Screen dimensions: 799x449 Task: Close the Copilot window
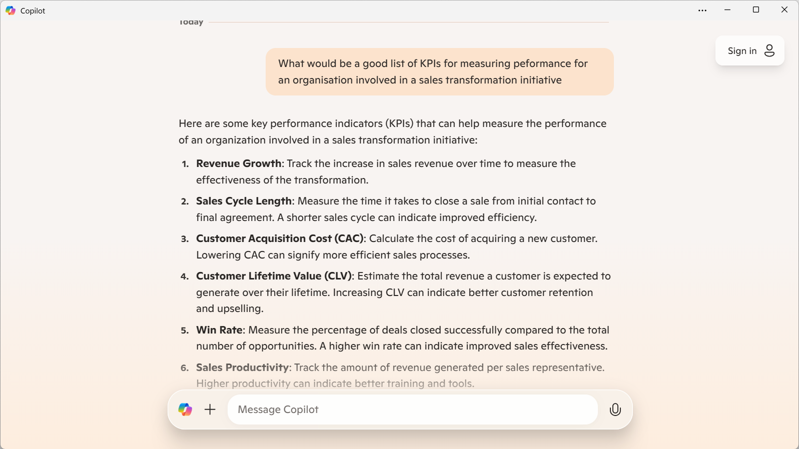tap(784, 10)
